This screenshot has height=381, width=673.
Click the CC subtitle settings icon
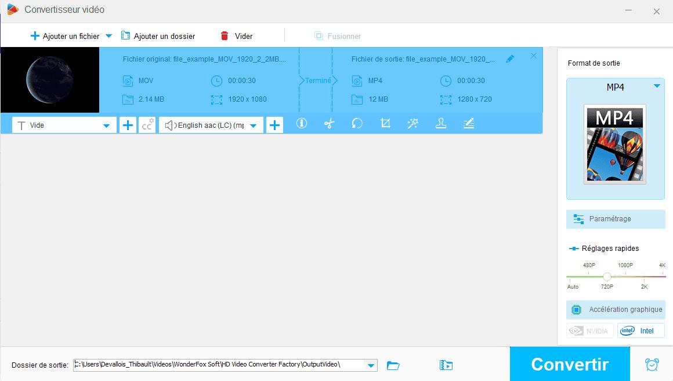point(147,125)
